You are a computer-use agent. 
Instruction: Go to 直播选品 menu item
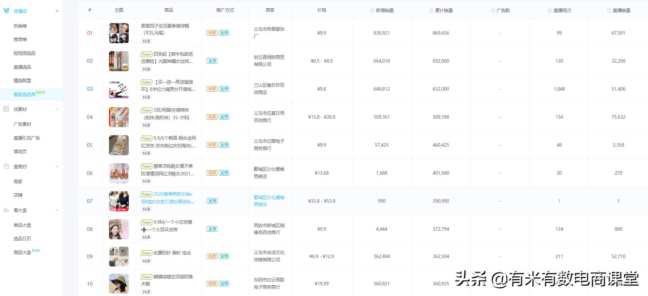point(22,67)
